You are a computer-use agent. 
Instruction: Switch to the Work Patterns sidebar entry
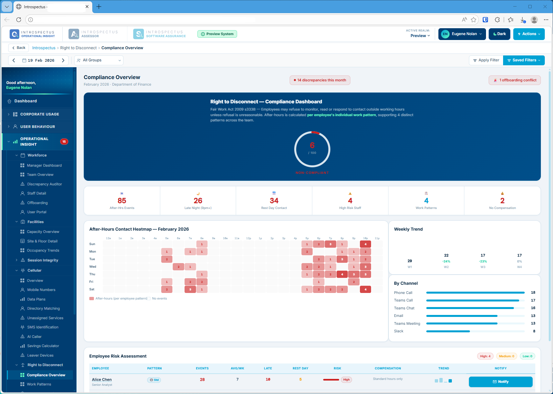[x=39, y=384]
